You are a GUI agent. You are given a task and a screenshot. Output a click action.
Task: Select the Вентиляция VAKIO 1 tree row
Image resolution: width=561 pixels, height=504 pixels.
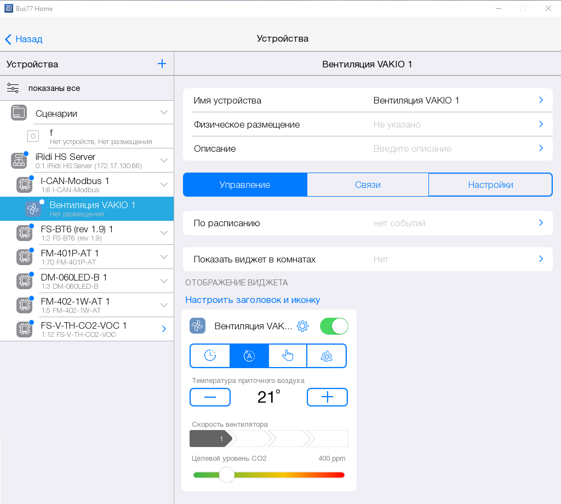coord(87,209)
